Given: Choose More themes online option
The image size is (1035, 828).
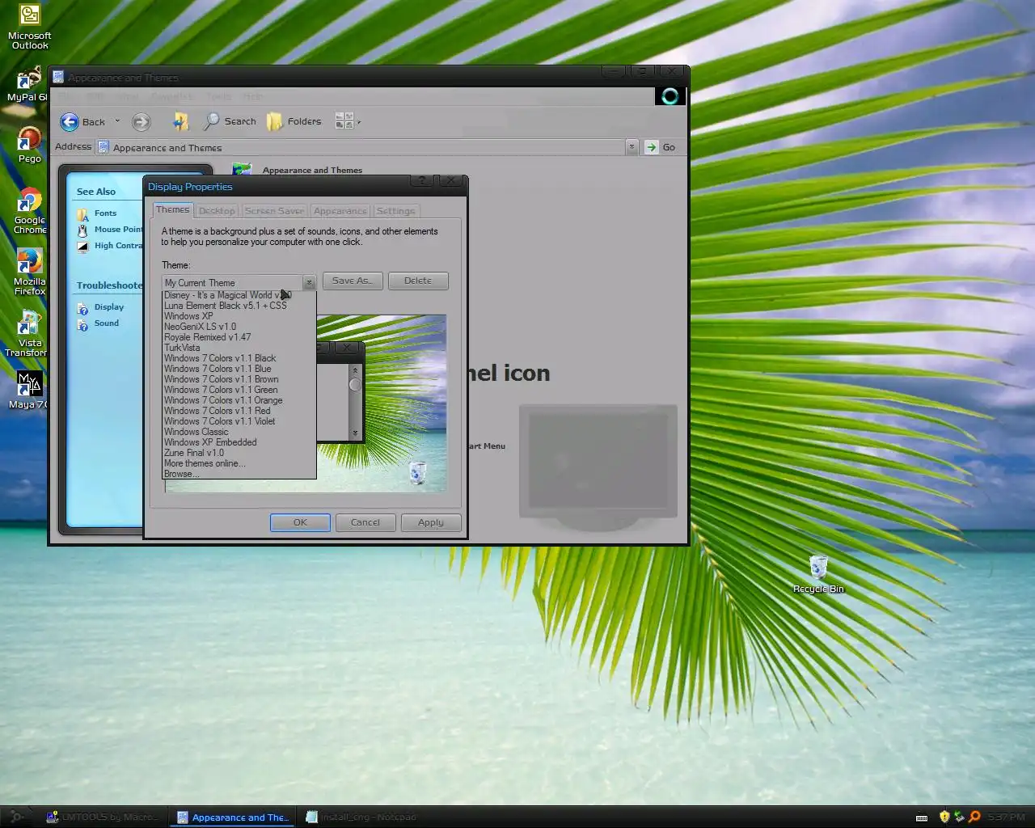Looking at the screenshot, I should 239,463.
